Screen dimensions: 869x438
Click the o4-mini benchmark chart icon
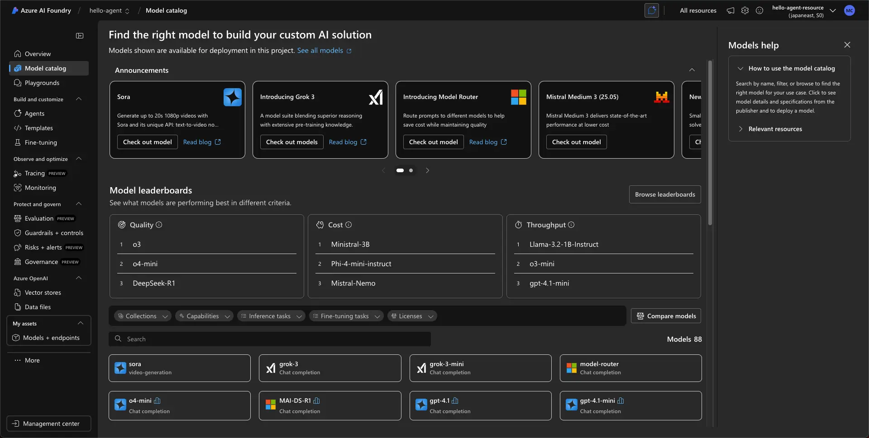[x=157, y=400]
